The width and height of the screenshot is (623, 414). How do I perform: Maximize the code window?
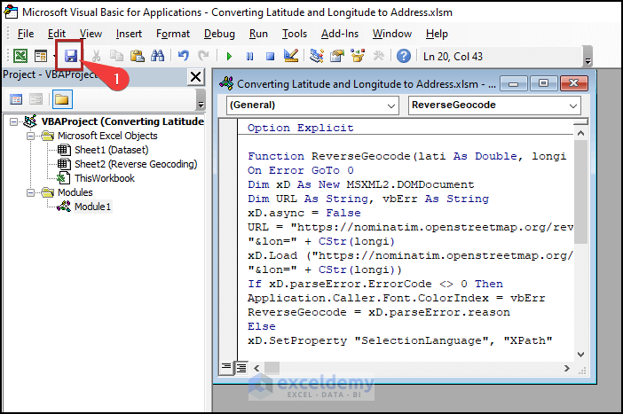pyautogui.click(x=543, y=83)
